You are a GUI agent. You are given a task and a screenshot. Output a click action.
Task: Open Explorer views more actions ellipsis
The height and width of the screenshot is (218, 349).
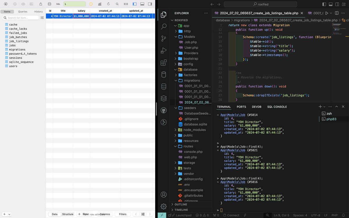tap(206, 13)
